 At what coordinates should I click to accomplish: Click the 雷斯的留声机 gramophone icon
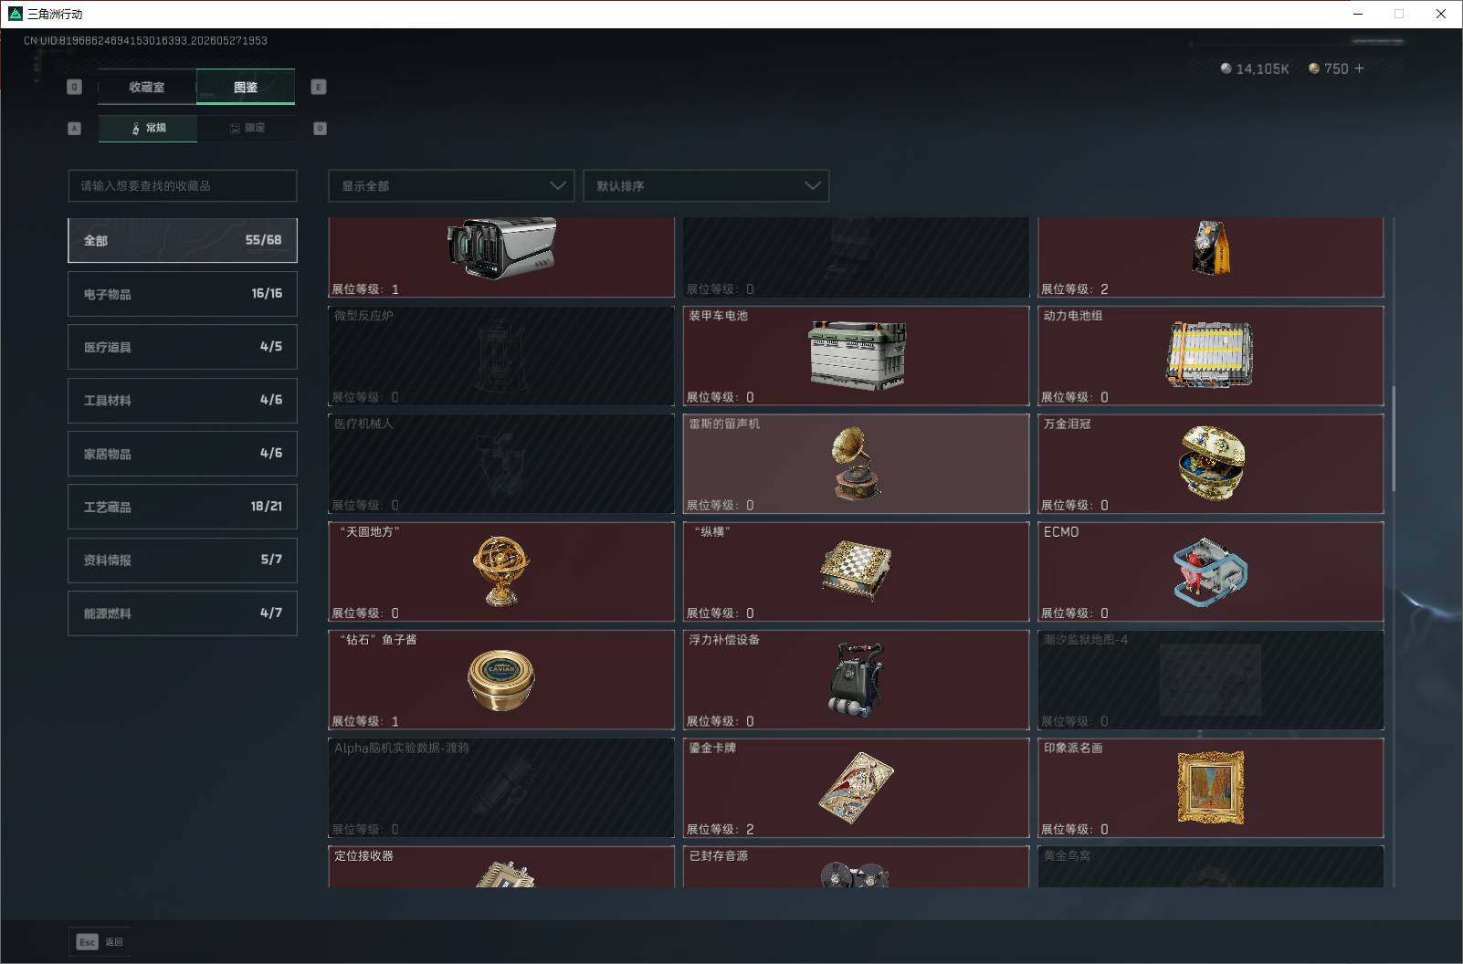(x=856, y=463)
